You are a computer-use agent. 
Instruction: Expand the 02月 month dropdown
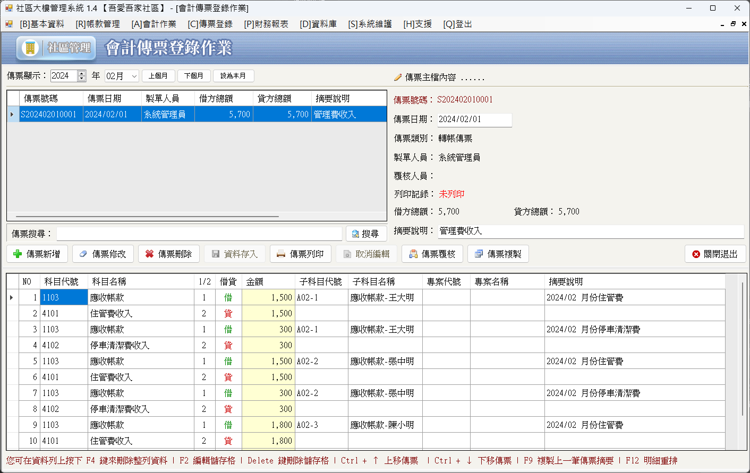coord(134,76)
